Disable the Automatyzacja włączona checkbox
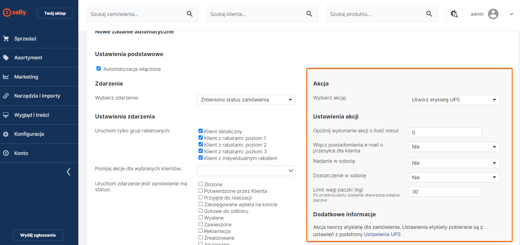This screenshot has height=245, width=520. [98, 69]
